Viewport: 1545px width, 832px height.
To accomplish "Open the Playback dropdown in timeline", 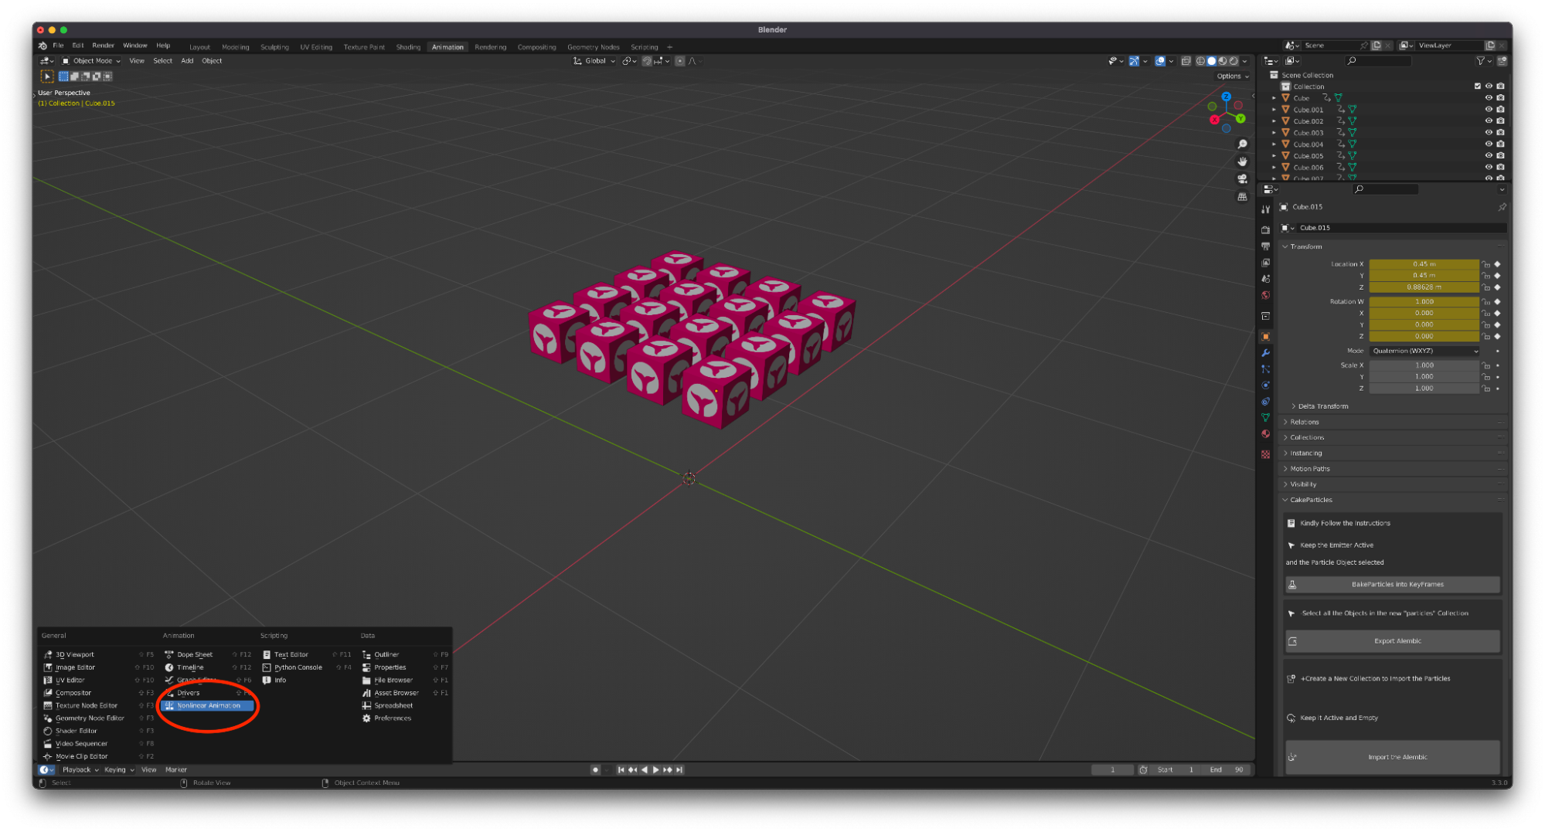I will pos(80,769).
